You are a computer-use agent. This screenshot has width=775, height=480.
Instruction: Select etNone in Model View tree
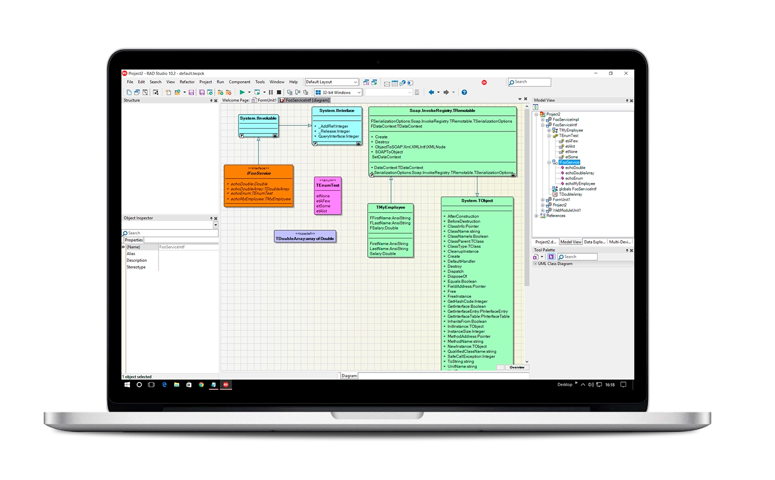click(571, 152)
